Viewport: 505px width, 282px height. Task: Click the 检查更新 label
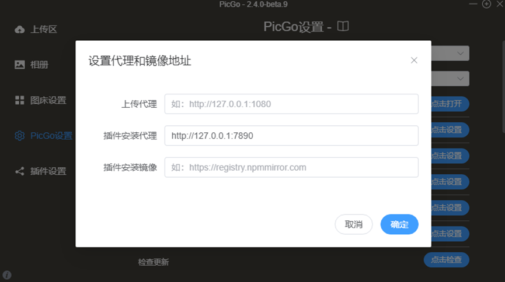(x=154, y=262)
